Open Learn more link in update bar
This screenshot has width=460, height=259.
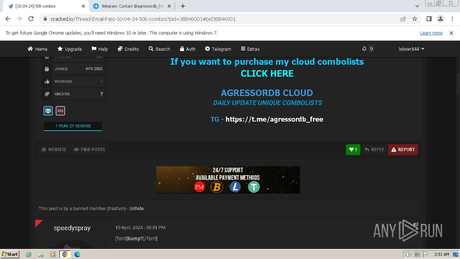tap(431, 33)
